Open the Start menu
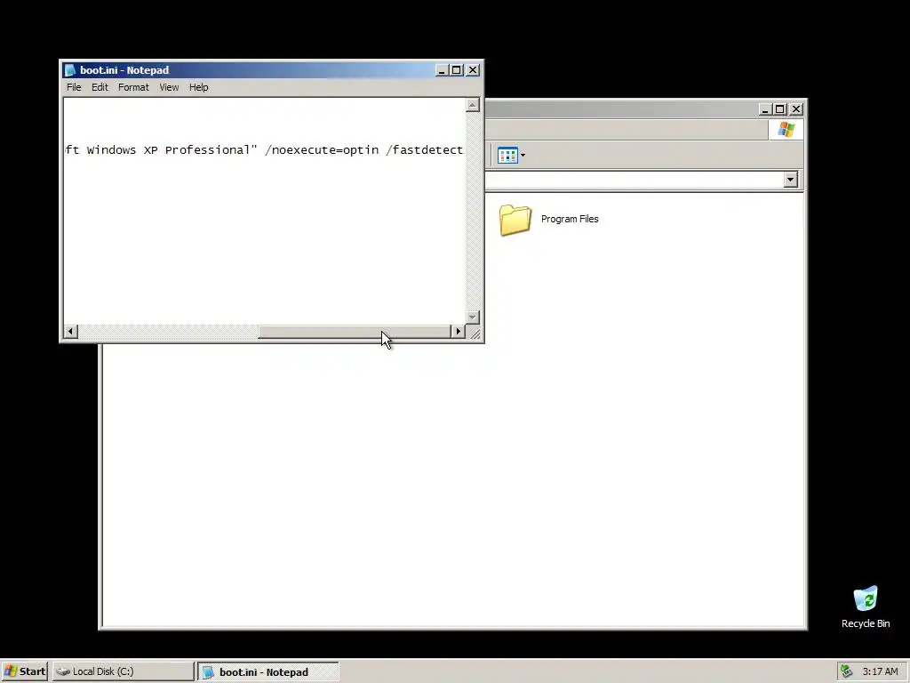910x683 pixels. [24, 671]
